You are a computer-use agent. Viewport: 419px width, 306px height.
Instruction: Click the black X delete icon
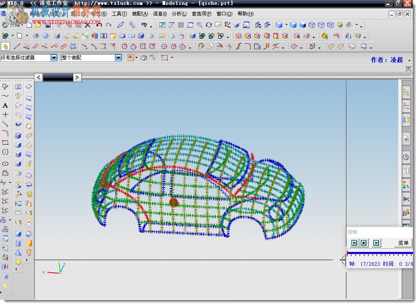coord(87,25)
